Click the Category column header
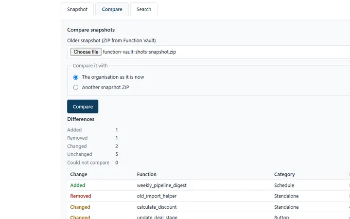 point(284,174)
